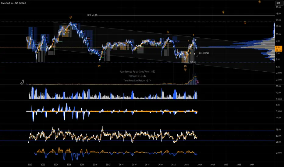Click the 3d 15h countdown label
The height and width of the screenshot is (167, 284).
pyautogui.click(x=279, y=50)
